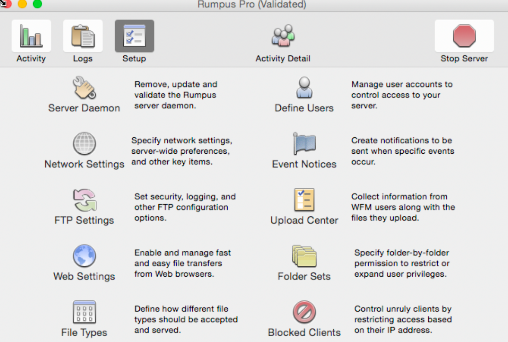Click description 'Set security, logging, and other FTP'

click(x=185, y=207)
